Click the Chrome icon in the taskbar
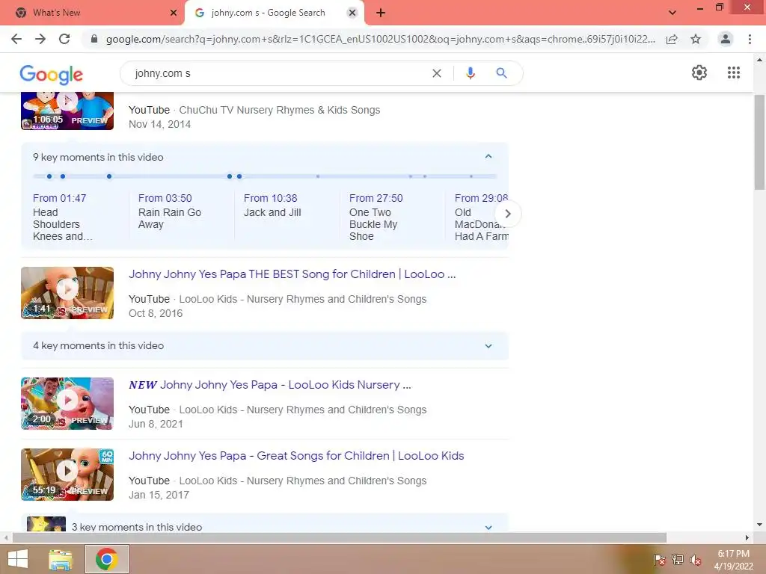 coord(107,559)
